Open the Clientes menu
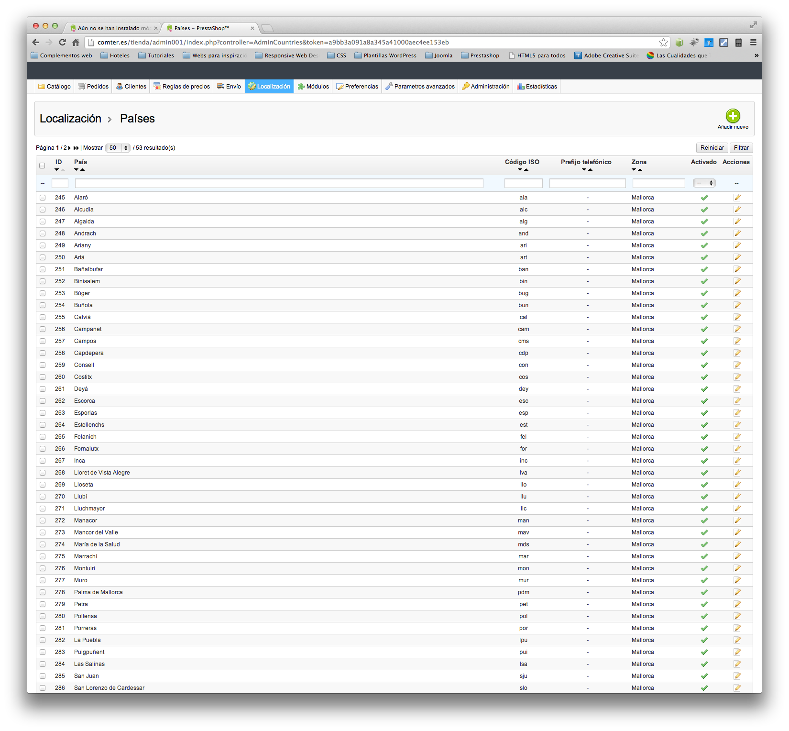This screenshot has width=789, height=731. coord(131,87)
